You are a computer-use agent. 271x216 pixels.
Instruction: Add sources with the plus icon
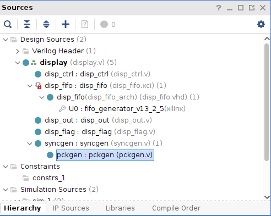[x=66, y=24]
